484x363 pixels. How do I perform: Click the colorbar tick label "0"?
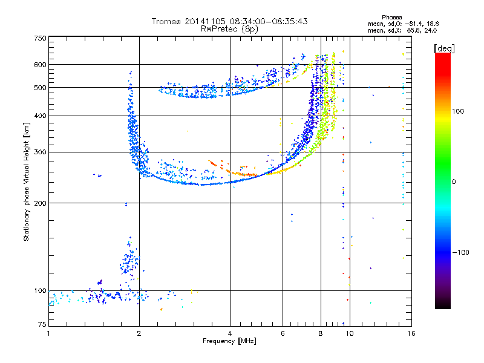[x=454, y=181]
